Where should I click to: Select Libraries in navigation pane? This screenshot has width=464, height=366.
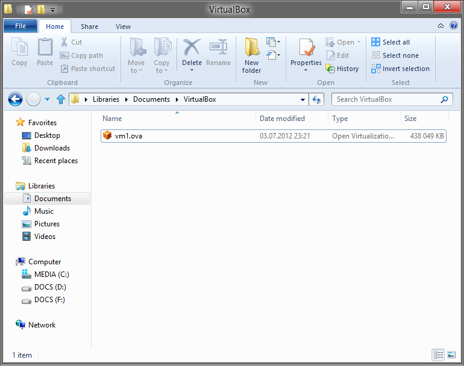[35, 186]
